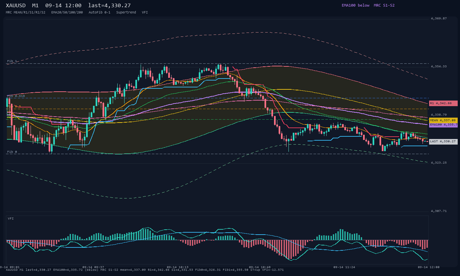The height and width of the screenshot is (276, 460).
Task: Click the EMA100 below status label
Action: (356, 5)
